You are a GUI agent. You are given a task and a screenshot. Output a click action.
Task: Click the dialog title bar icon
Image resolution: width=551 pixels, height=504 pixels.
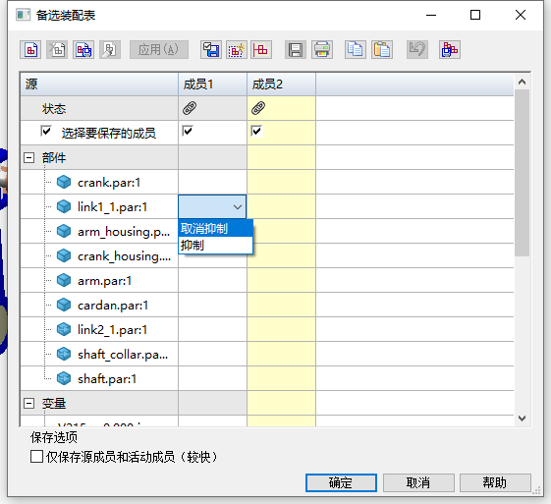tap(23, 15)
